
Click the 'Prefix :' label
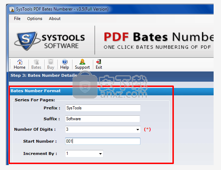coord(52,108)
